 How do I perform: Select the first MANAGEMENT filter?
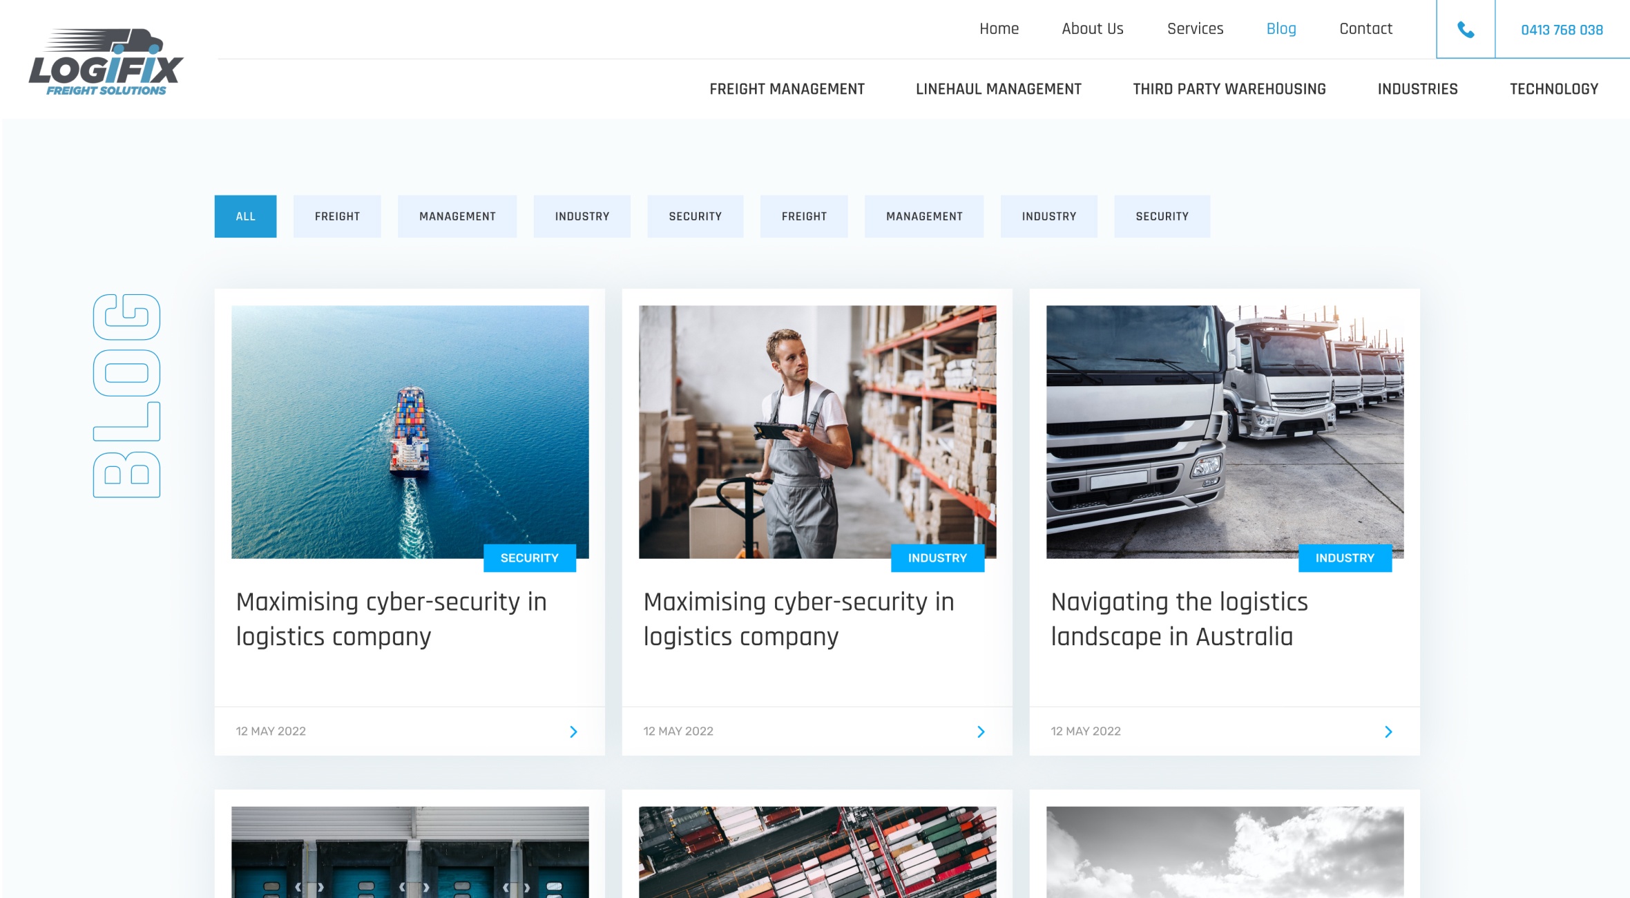pyautogui.click(x=457, y=216)
